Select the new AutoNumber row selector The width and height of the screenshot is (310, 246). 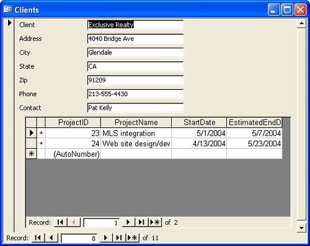coord(31,154)
